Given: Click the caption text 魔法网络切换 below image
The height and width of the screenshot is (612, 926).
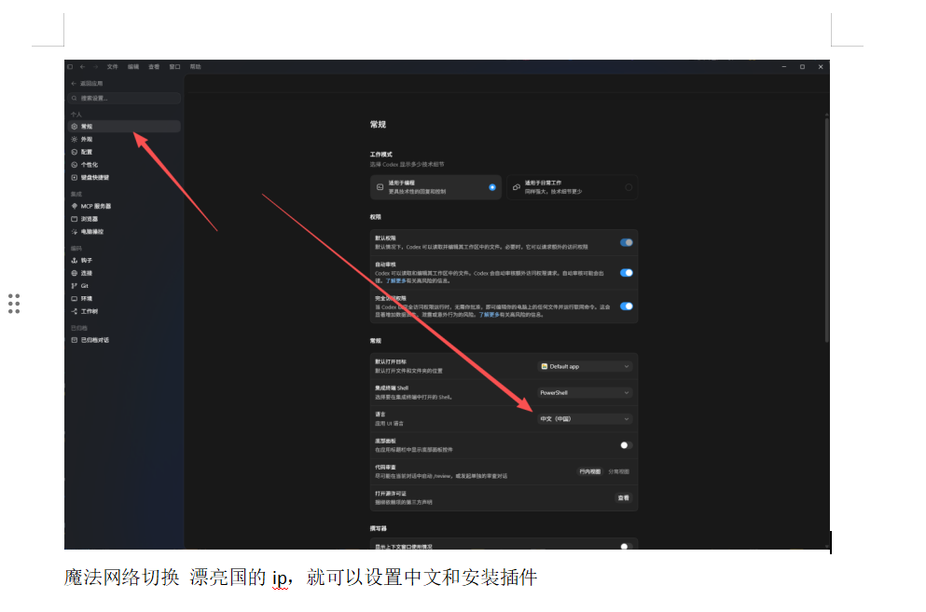Looking at the screenshot, I should [x=121, y=578].
